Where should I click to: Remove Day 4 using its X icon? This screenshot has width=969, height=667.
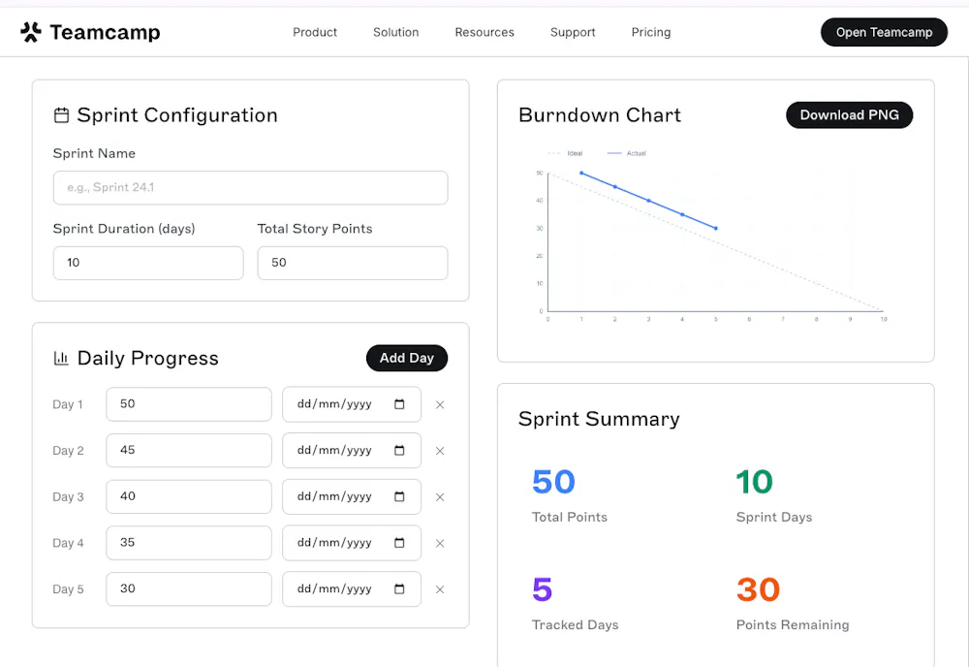tap(440, 543)
